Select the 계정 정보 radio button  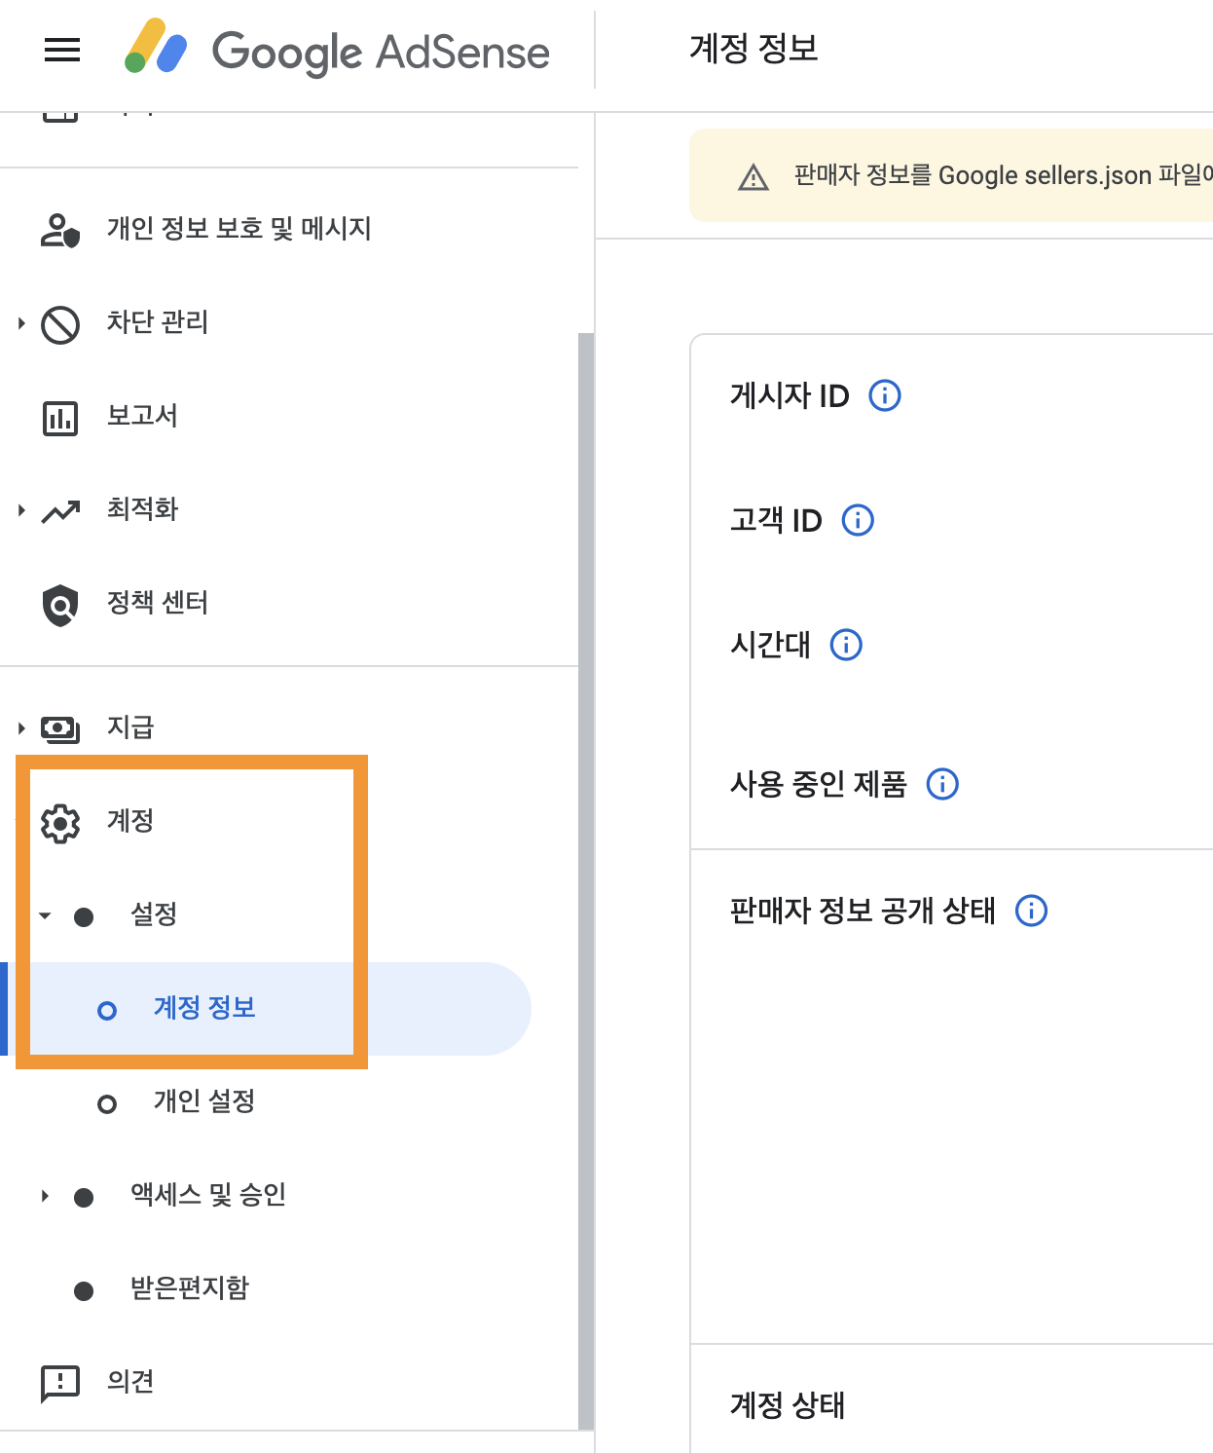click(107, 1011)
